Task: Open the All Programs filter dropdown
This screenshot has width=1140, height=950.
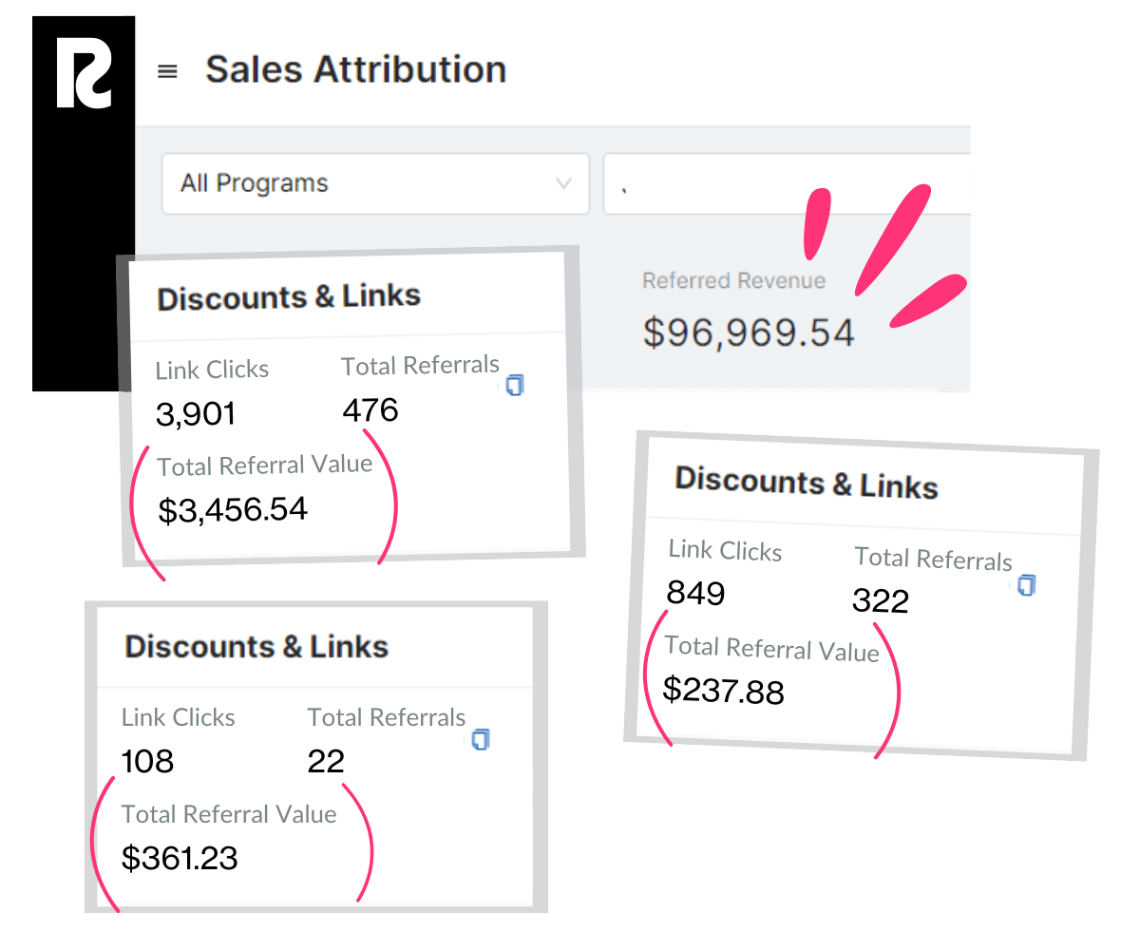Action: tap(375, 183)
